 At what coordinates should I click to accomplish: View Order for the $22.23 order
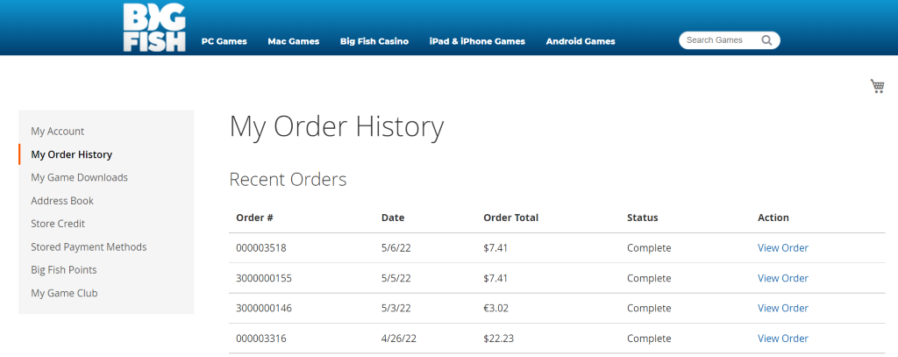[783, 339]
